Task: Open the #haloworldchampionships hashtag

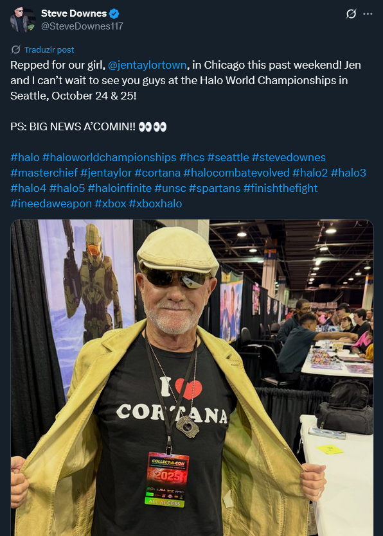Action: (109, 157)
